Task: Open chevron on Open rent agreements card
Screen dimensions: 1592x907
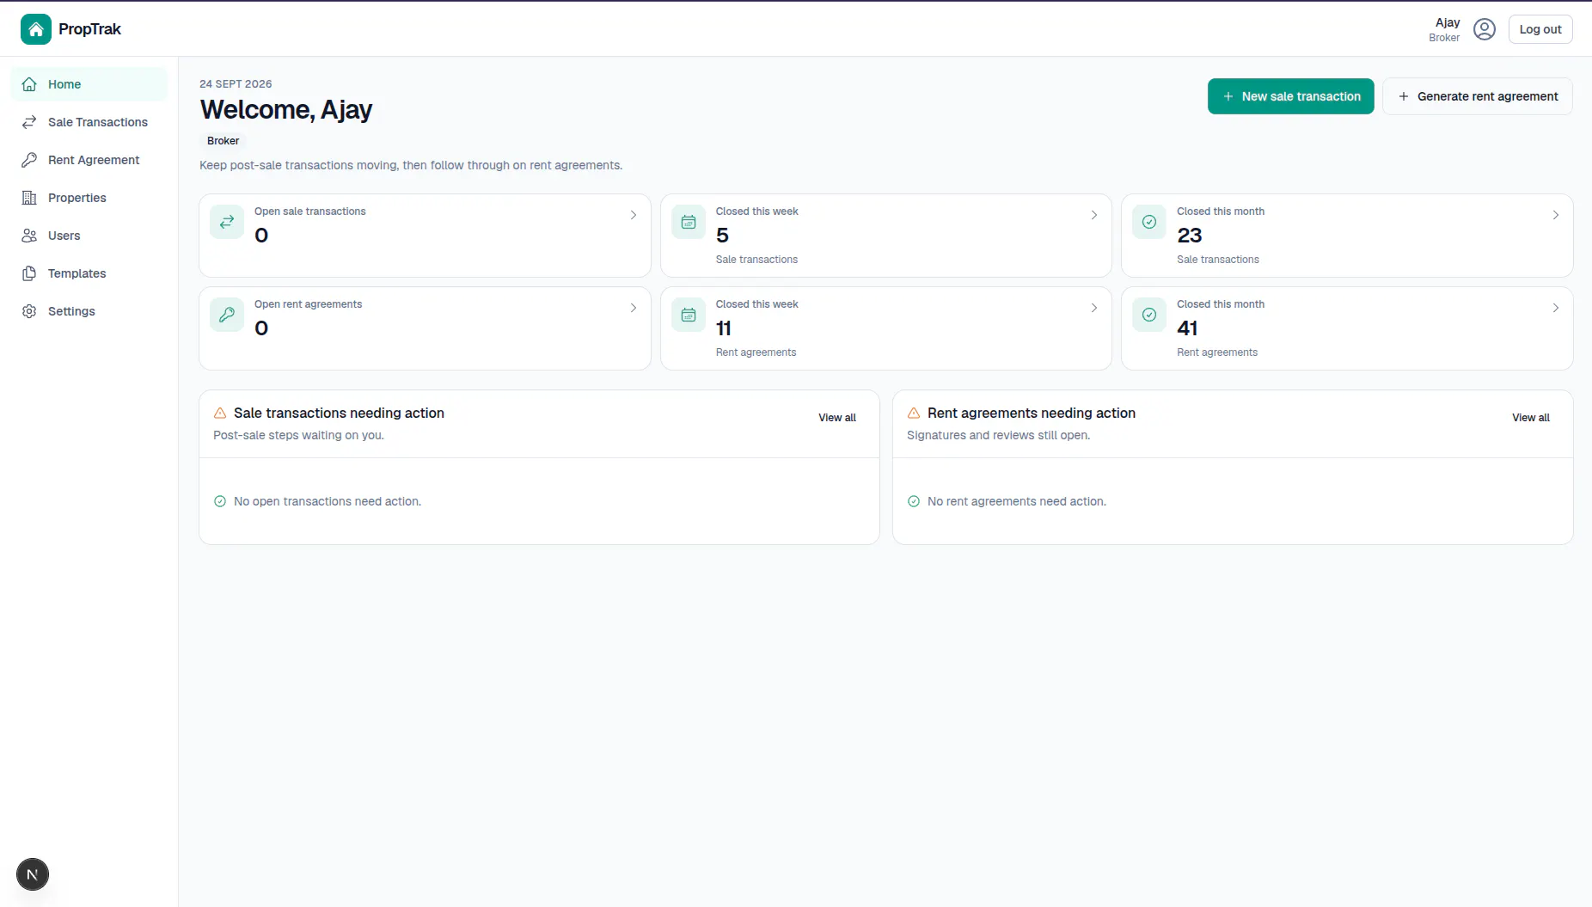Action: (x=634, y=308)
